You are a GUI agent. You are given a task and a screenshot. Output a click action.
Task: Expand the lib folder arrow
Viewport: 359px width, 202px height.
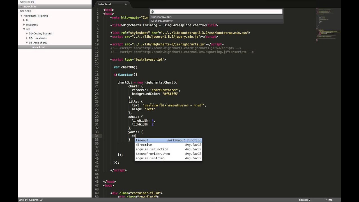(x=24, y=20)
